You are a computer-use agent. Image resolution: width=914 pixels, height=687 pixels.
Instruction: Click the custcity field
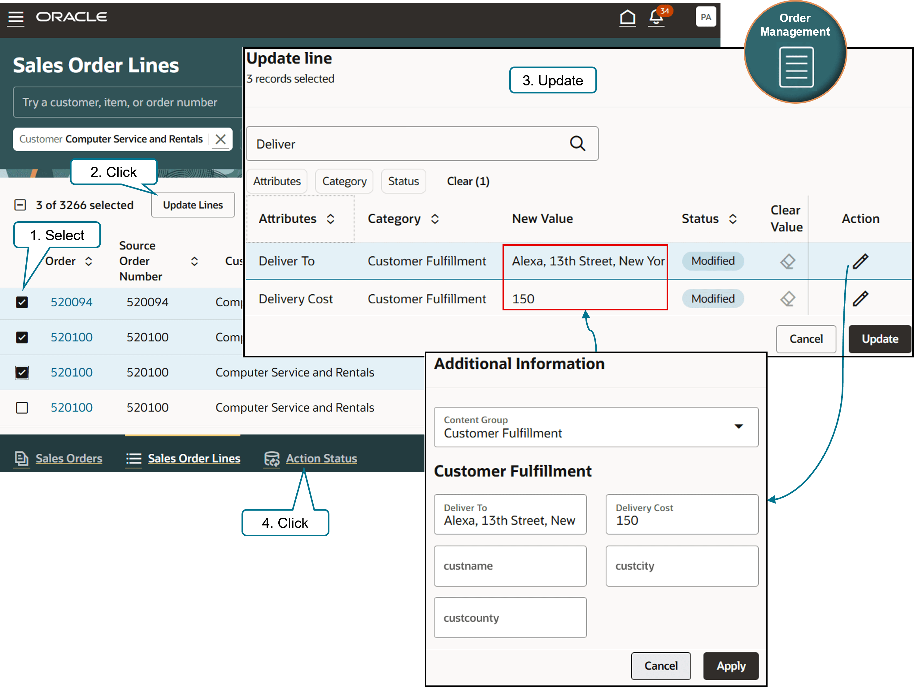tap(682, 566)
